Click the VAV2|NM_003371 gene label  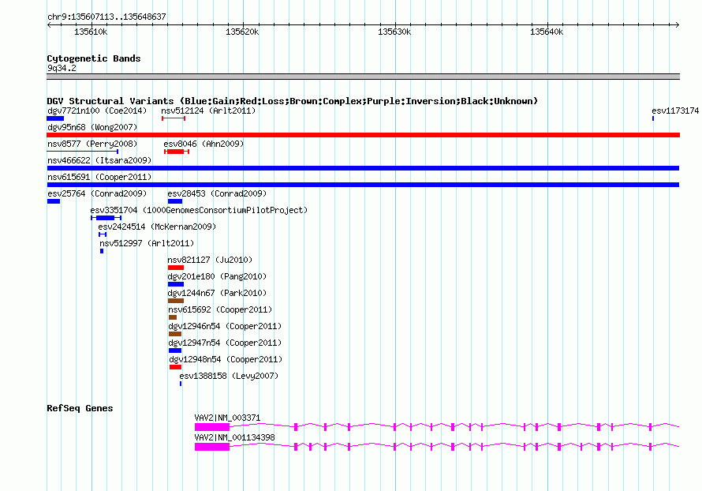[x=227, y=418]
